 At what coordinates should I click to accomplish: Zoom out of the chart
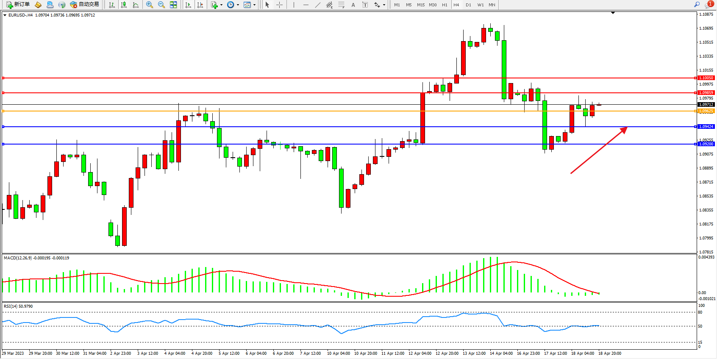coord(161,5)
